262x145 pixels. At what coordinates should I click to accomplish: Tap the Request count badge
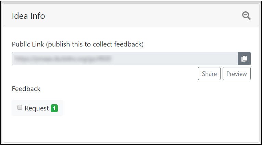point(54,108)
